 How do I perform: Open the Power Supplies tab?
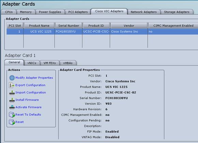(50, 12)
